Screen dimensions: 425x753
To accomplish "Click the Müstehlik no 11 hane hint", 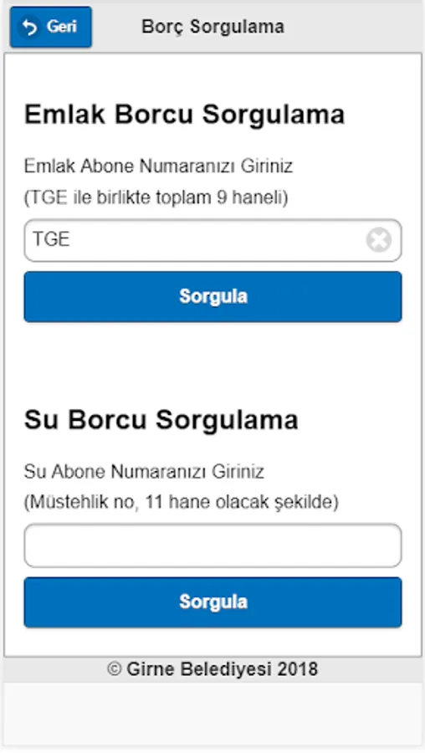I will click(182, 502).
